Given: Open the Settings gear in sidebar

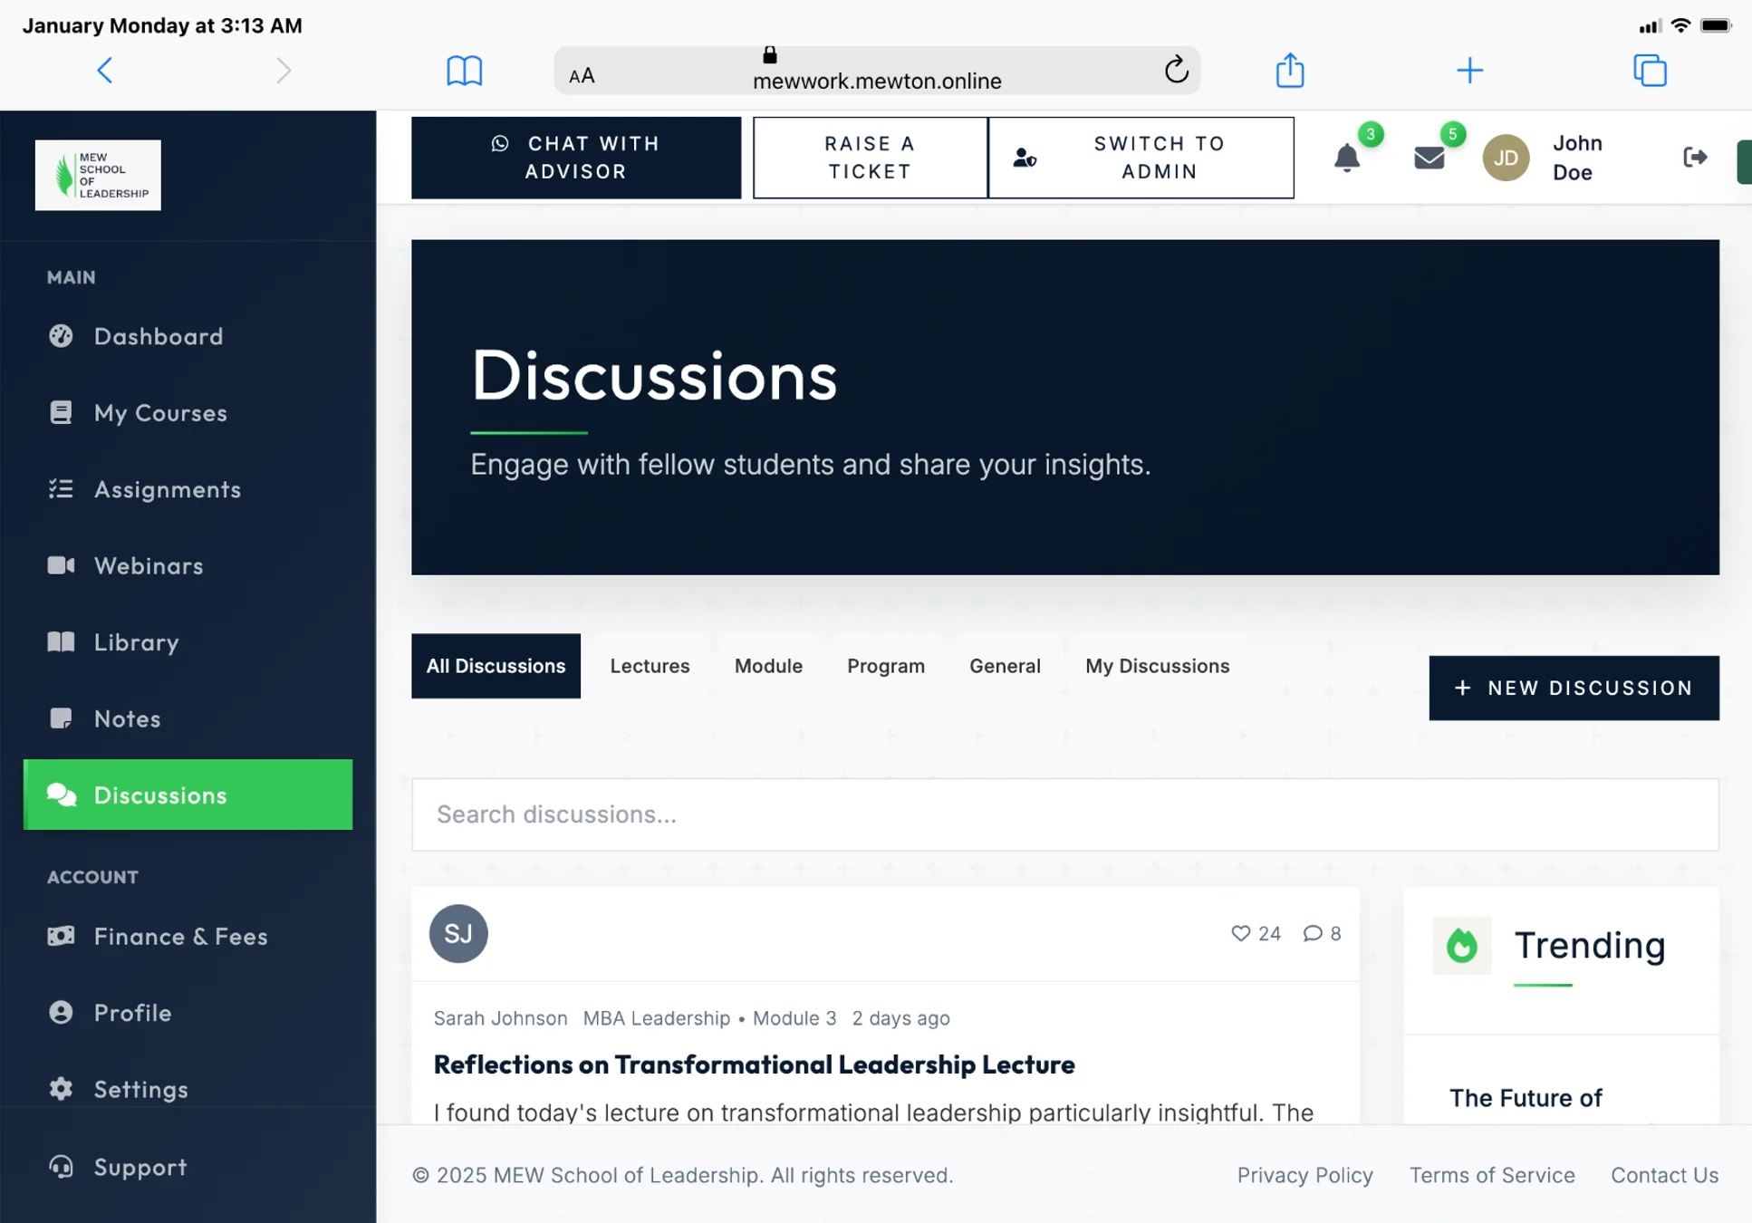Looking at the screenshot, I should [x=141, y=1089].
